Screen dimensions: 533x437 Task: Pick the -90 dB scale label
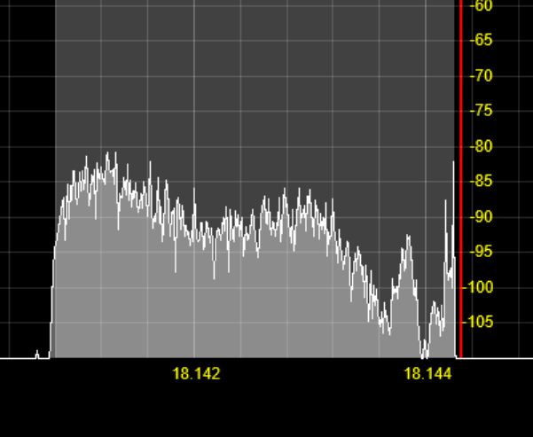click(482, 216)
